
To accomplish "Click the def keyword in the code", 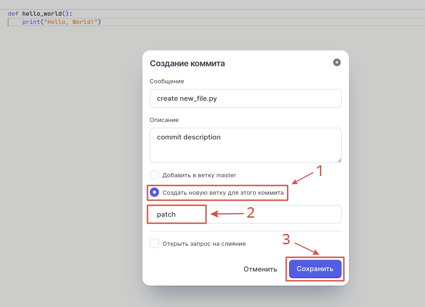I will point(13,14).
